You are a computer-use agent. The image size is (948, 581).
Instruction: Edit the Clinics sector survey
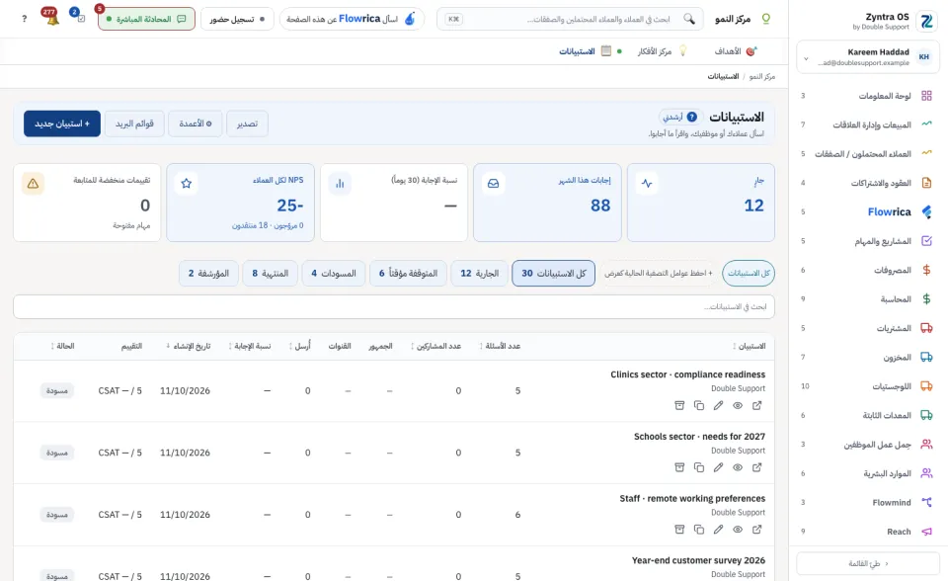coord(718,405)
